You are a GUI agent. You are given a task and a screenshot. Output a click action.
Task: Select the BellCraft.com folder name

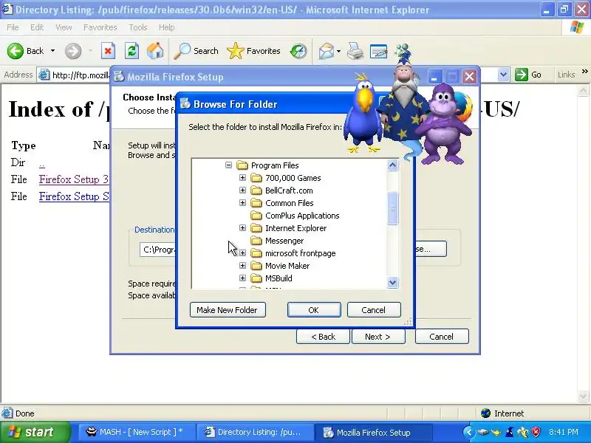pos(289,190)
